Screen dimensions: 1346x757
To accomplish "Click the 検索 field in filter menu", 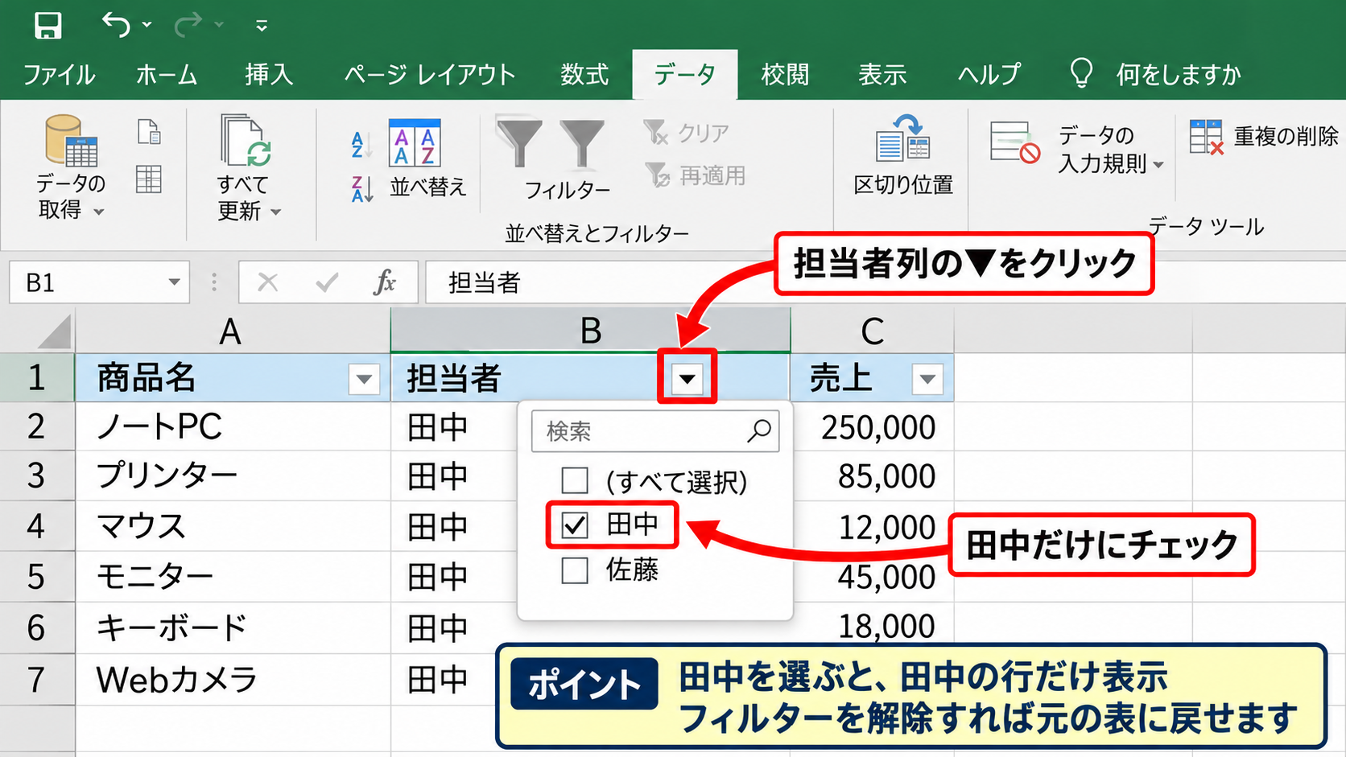I will pos(655,431).
